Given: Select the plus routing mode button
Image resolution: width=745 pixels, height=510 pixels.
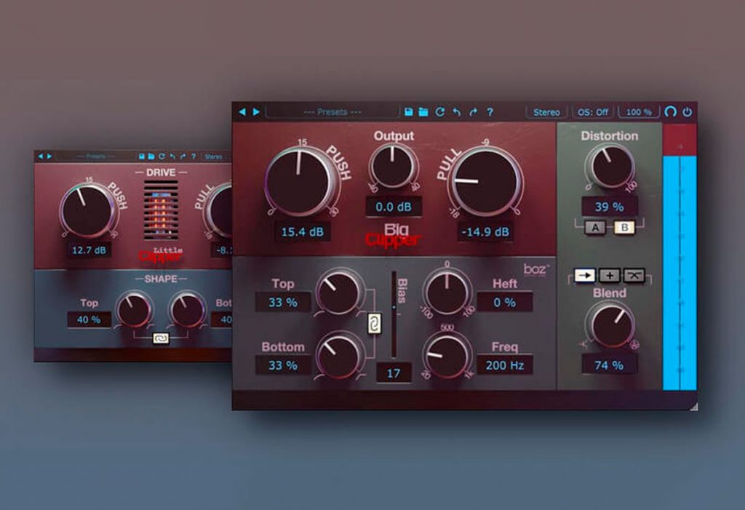Looking at the screenshot, I should (x=610, y=275).
